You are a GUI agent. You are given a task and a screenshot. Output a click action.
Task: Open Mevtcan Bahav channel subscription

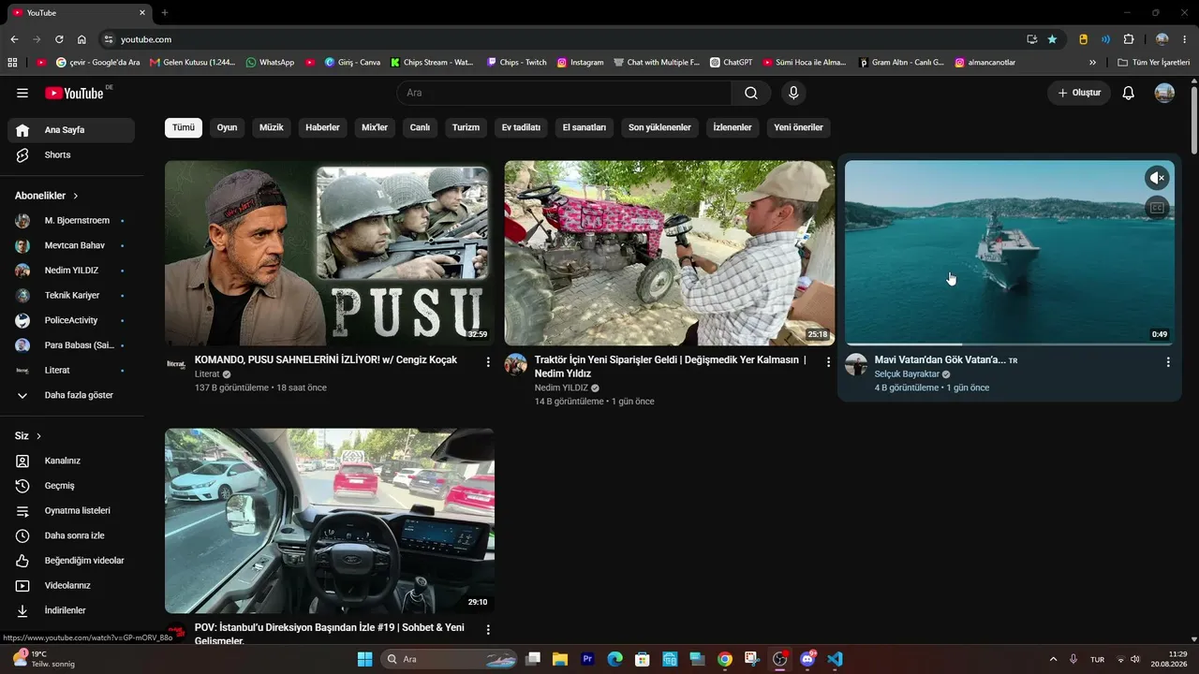point(71,245)
